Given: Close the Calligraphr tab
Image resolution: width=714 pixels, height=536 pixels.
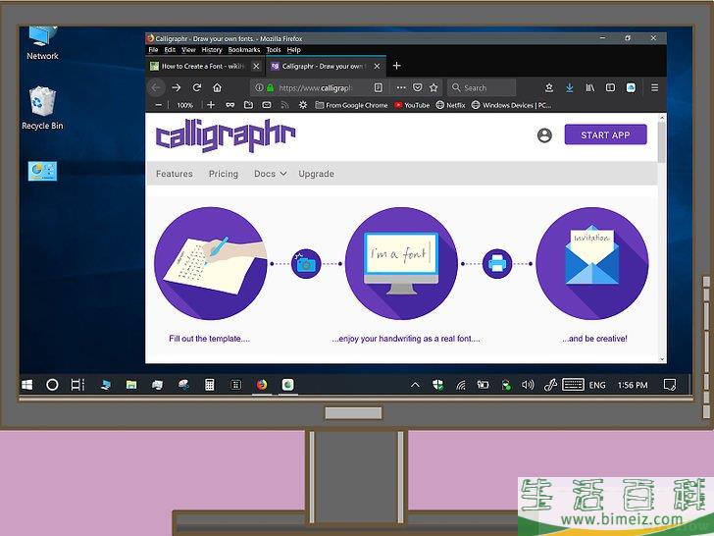Looking at the screenshot, I should 377,66.
